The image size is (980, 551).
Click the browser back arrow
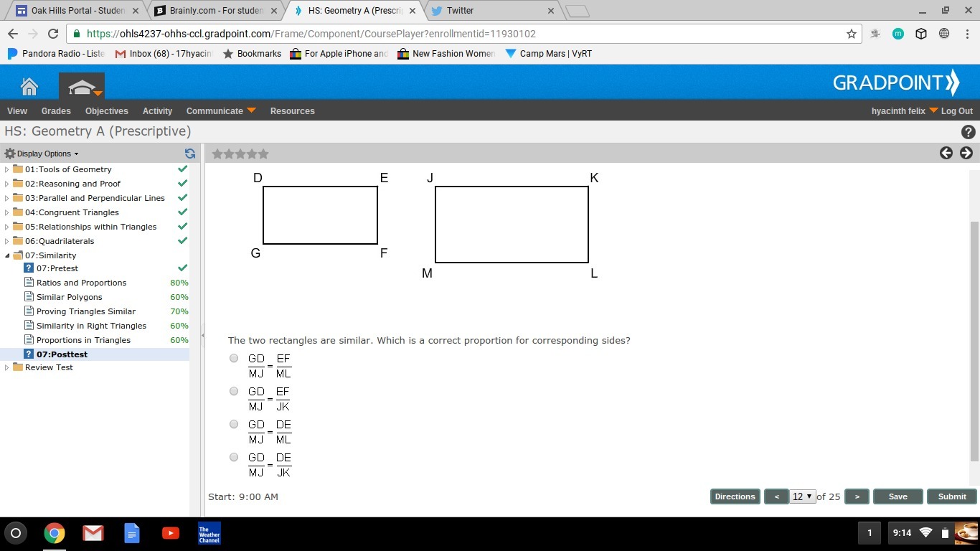[x=13, y=34]
